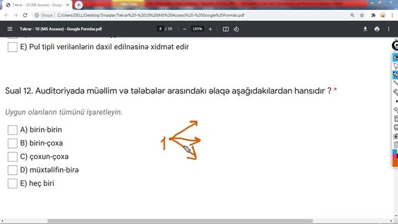Click the page number field showing 8

(160, 29)
